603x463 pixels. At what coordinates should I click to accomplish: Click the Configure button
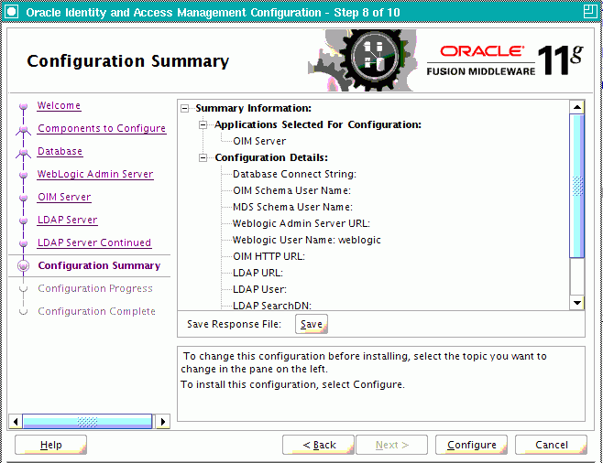coord(471,445)
